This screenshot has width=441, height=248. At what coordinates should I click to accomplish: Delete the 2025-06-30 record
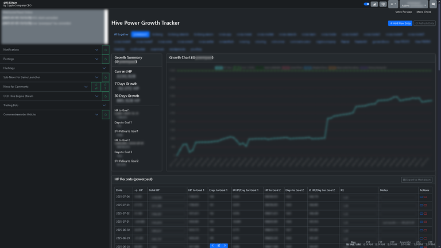pos(425,230)
